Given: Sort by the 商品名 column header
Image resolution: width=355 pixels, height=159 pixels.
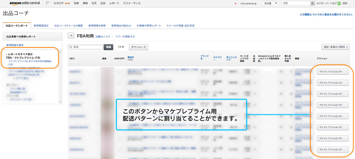Looking at the screenshot, I should (131, 57).
